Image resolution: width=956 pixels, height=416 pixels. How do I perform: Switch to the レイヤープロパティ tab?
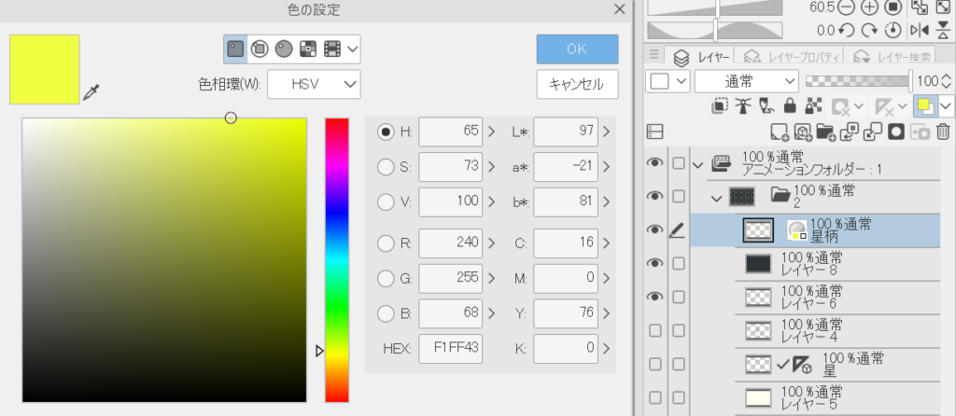coord(790,57)
